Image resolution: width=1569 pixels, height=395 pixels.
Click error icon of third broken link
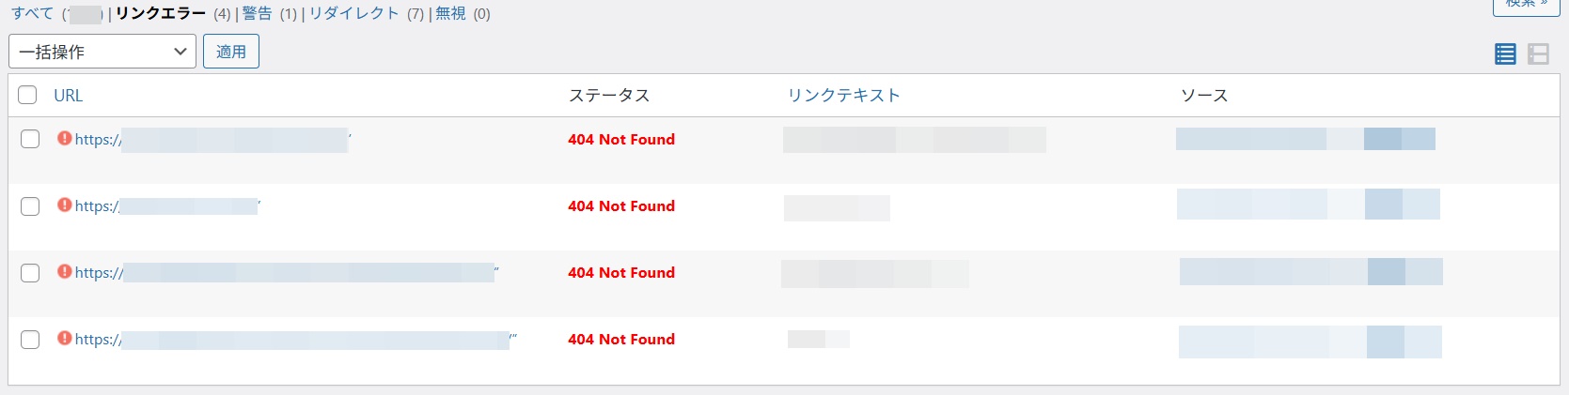(64, 272)
